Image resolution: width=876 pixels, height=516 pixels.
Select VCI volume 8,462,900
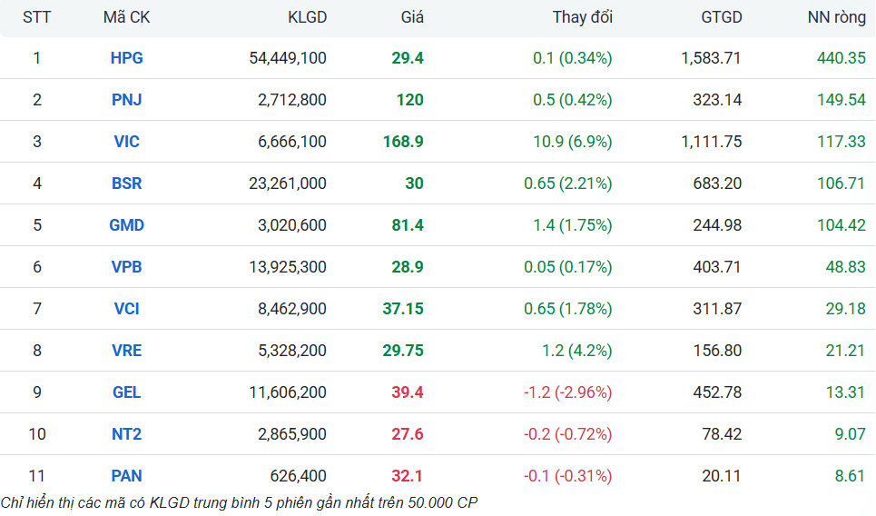292,309
